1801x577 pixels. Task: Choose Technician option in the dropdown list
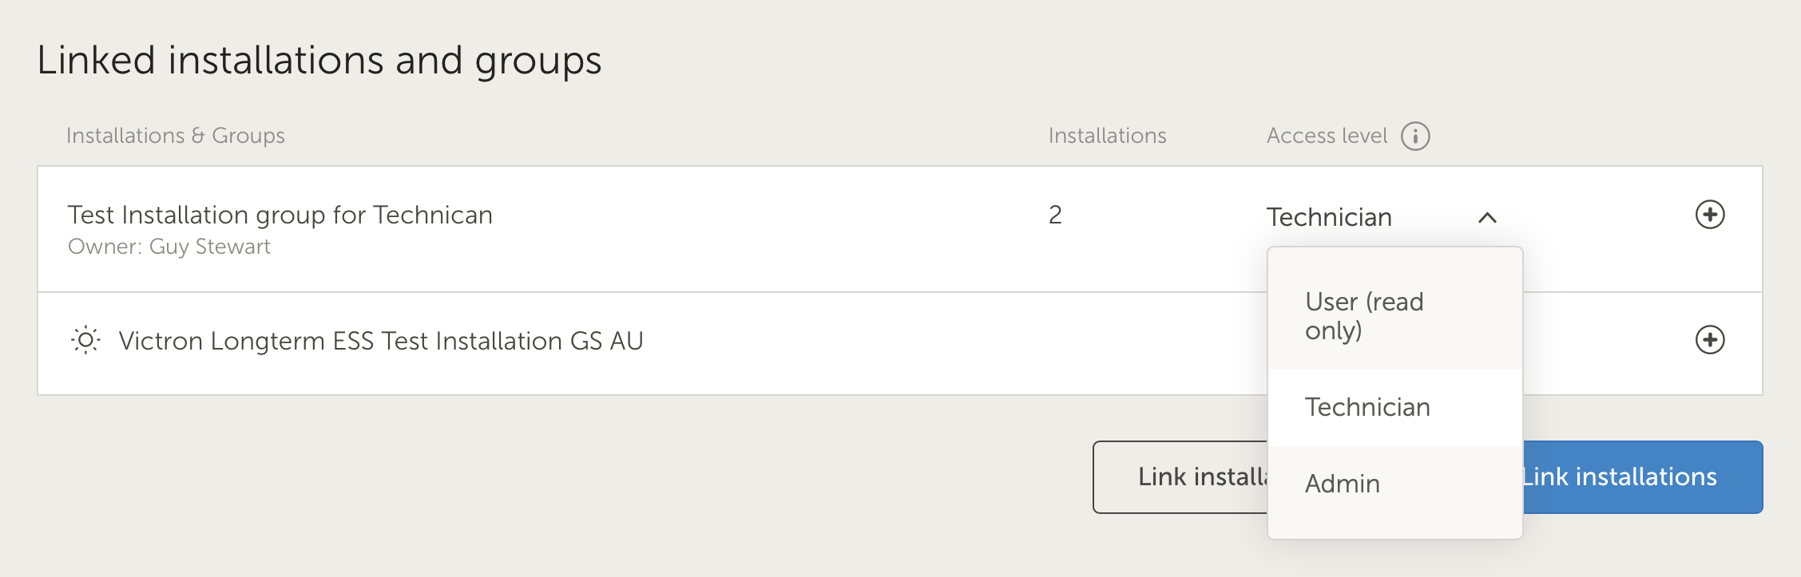pyautogui.click(x=1395, y=407)
